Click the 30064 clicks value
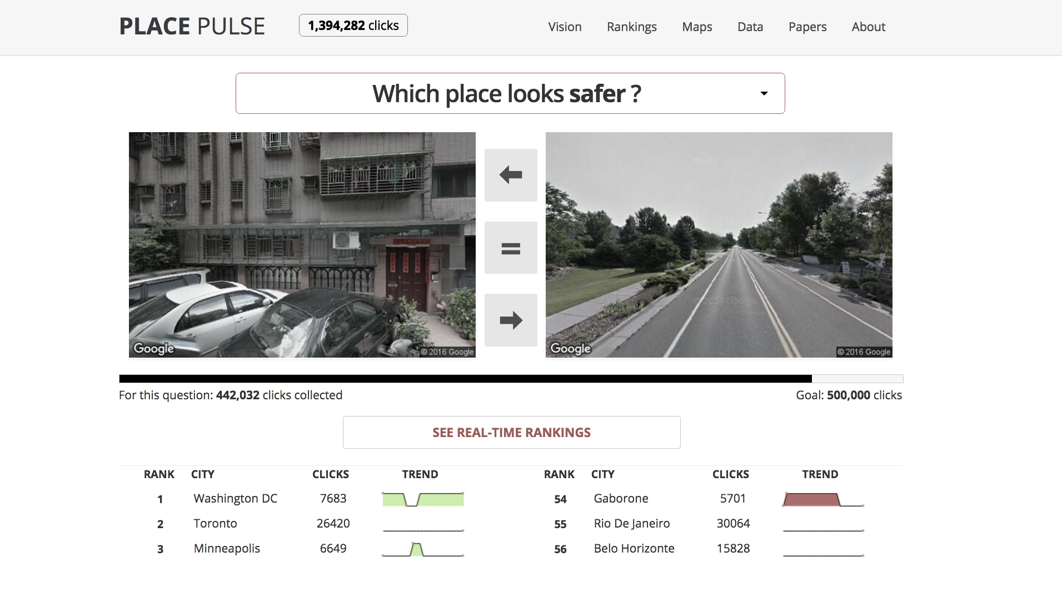This screenshot has width=1062, height=602. (x=733, y=523)
